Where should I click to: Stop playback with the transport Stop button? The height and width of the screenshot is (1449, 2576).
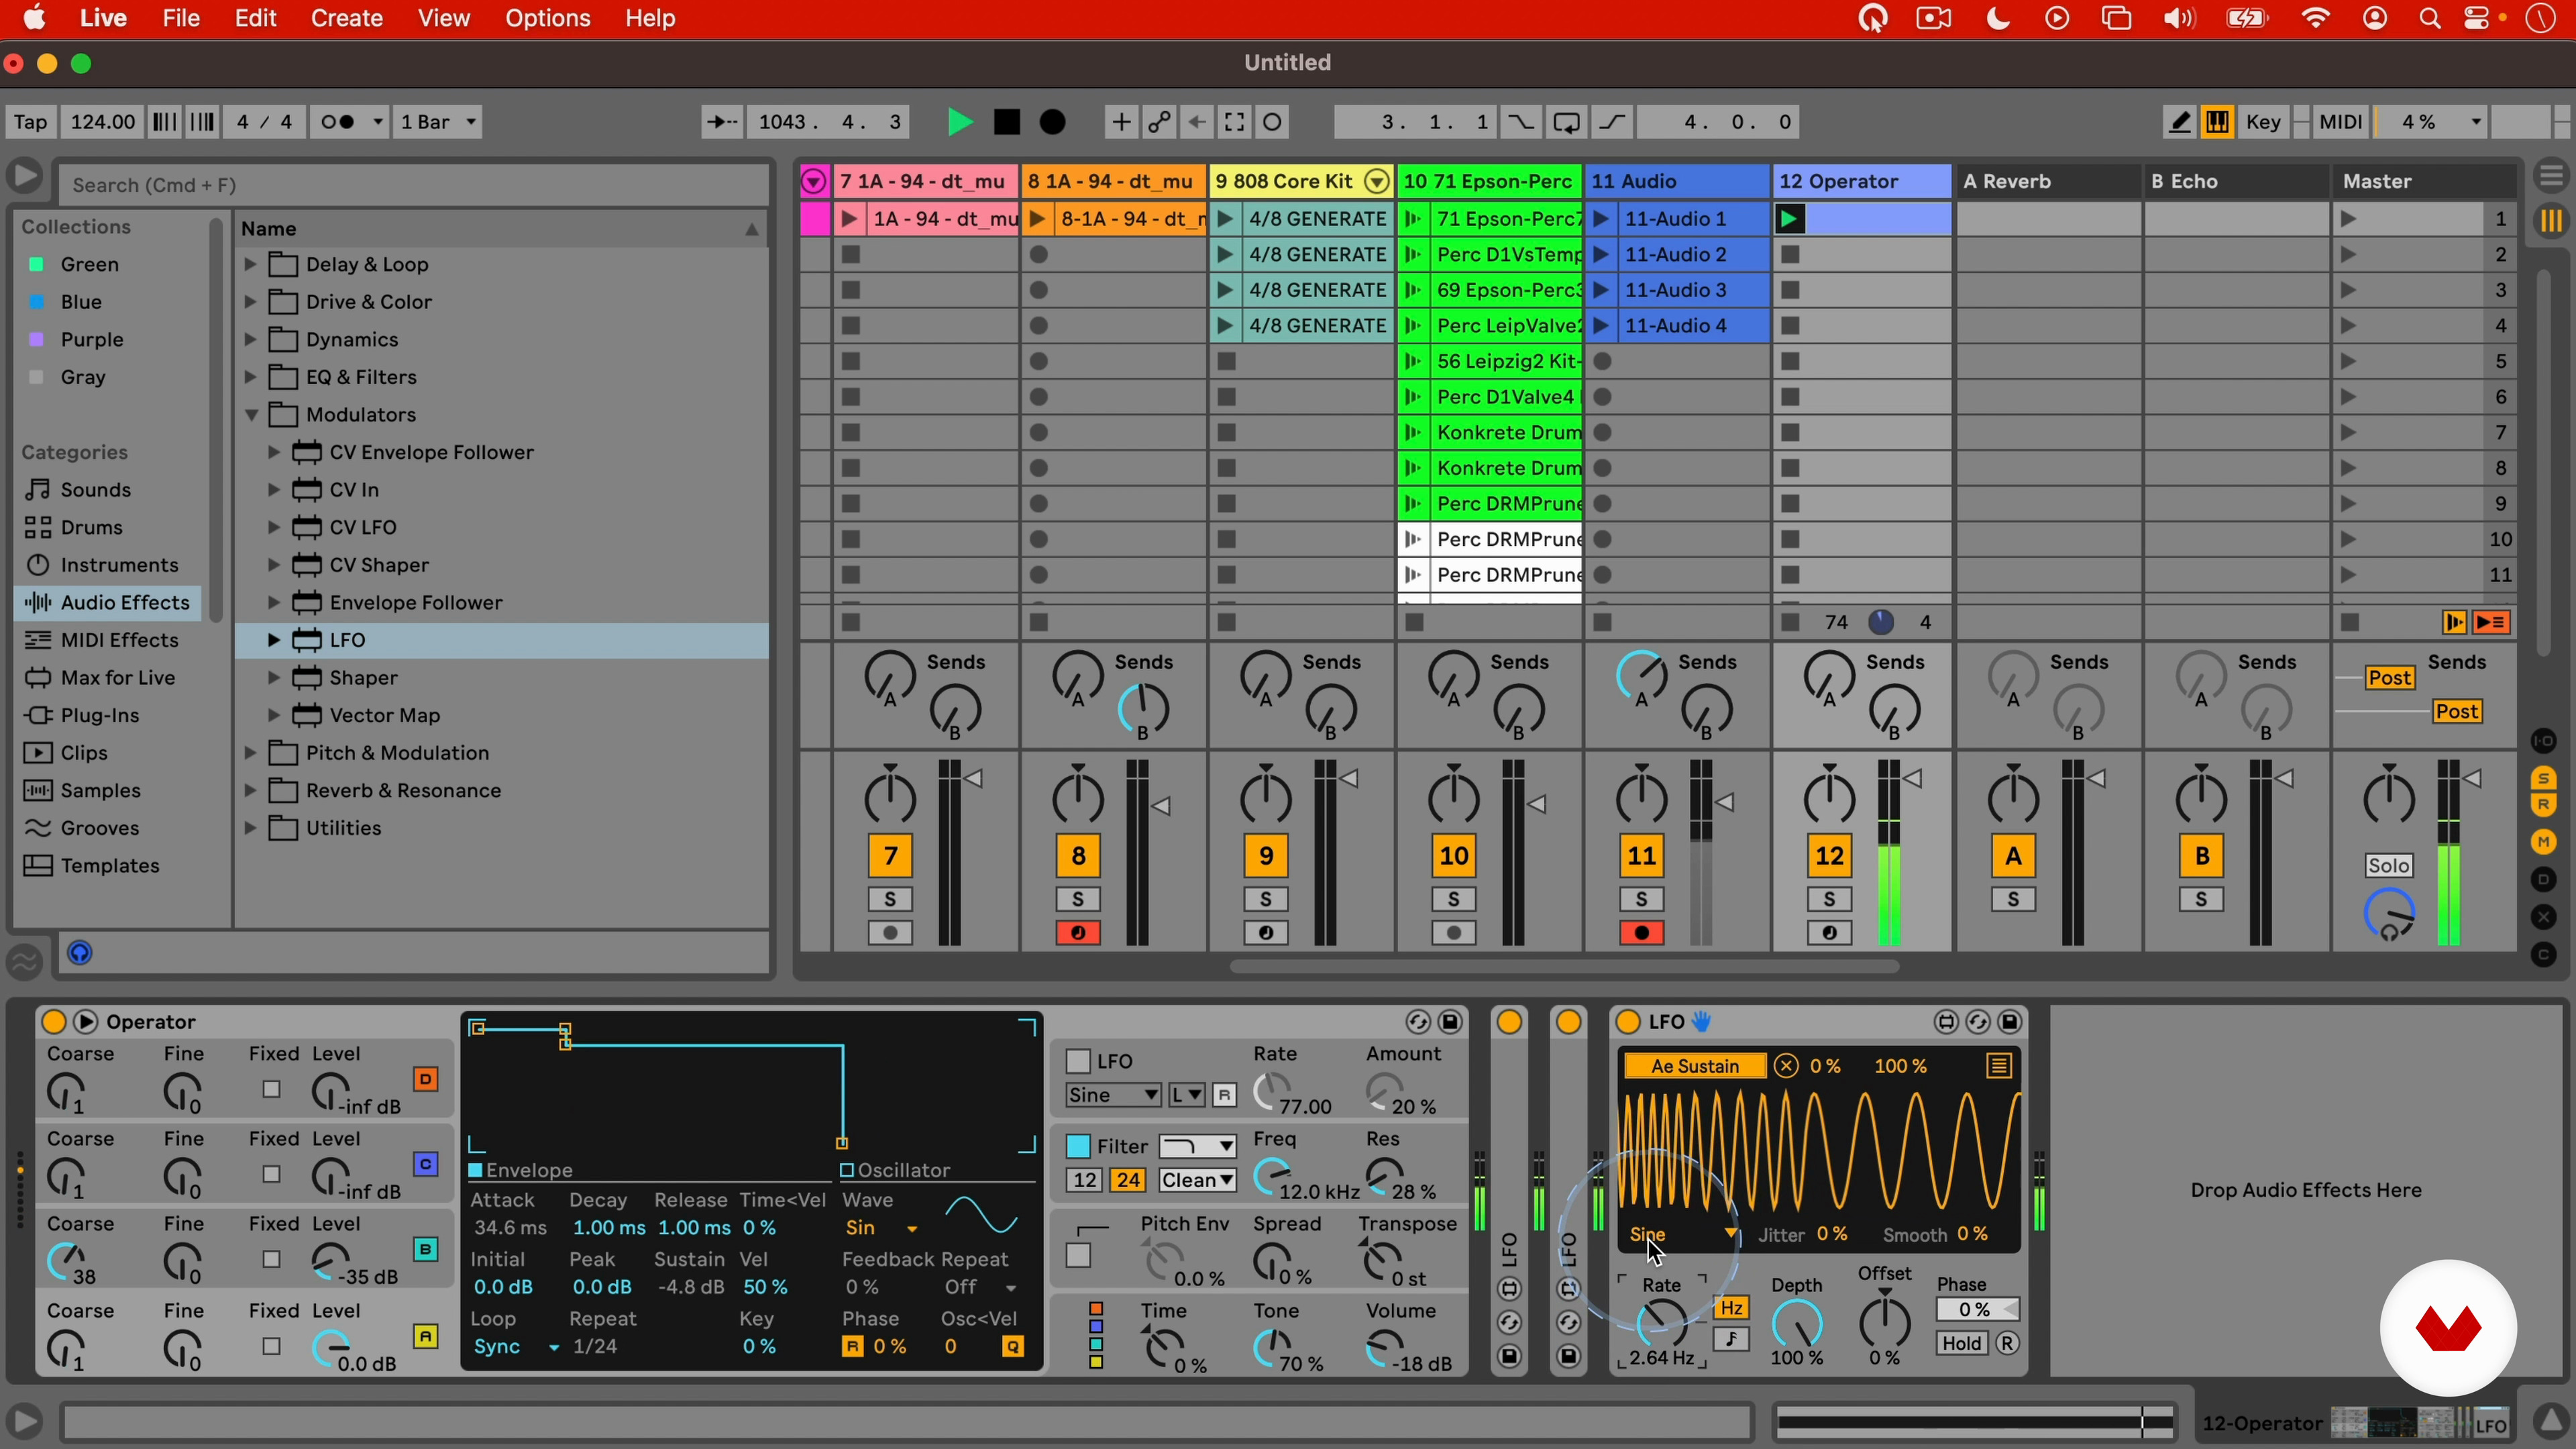[1007, 122]
